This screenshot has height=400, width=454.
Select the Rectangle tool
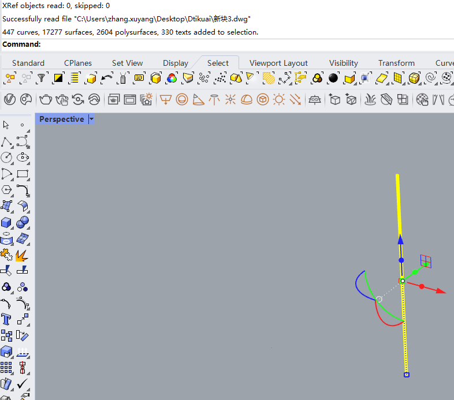(23, 174)
